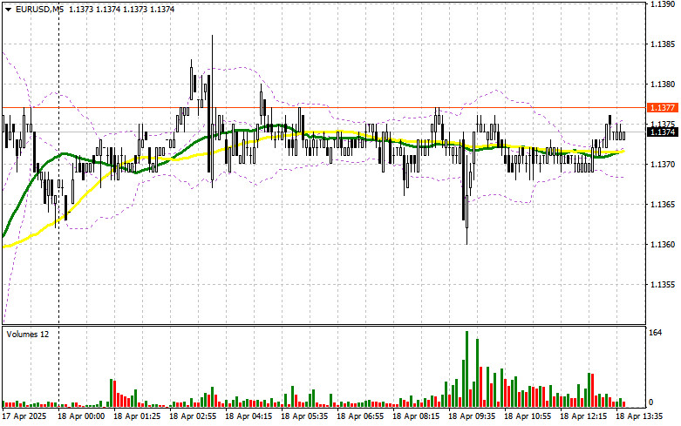Click the 18 Apr 01:25 time label
Viewport: 681px width, 426px height.
[137, 416]
